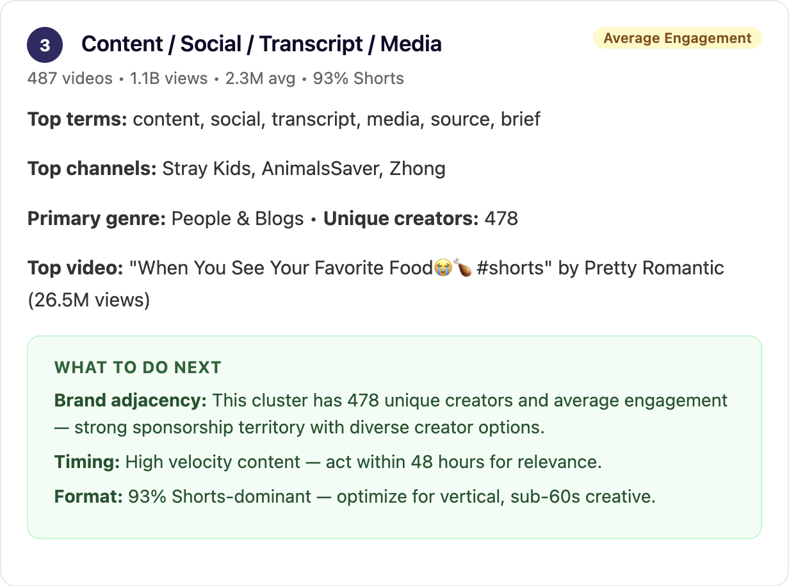Viewport: 789px width, 586px height.
Task: Select the 1.1B views stat
Action: pos(168,79)
